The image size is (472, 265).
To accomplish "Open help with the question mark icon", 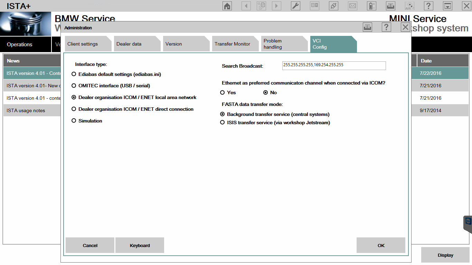I will click(428, 6).
